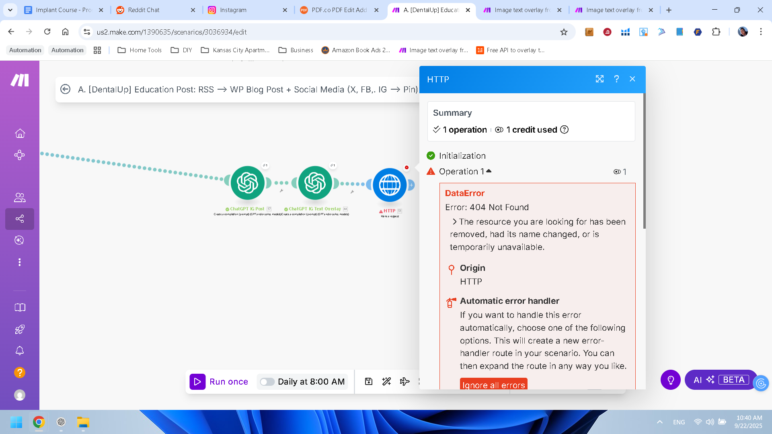Expand the resource removed error message details
The image size is (772, 434).
454,221
